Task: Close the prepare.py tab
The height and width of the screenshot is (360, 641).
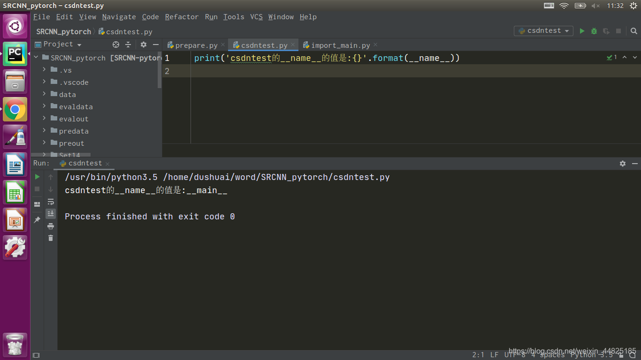Action: (x=223, y=45)
